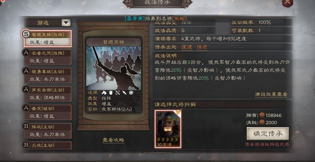The height and width of the screenshot is (162, 315).
Task: Open the 徐庶 inheritance source link
Action: [202, 47]
